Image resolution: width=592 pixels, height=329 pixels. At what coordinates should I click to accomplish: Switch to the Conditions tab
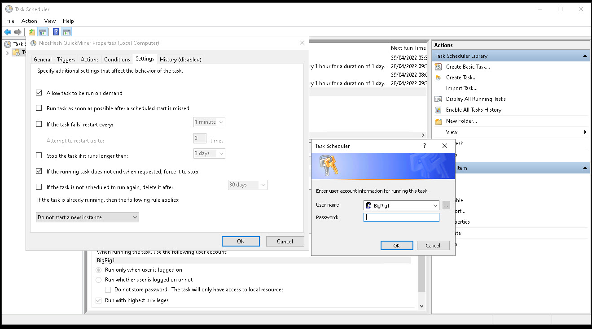tap(117, 59)
